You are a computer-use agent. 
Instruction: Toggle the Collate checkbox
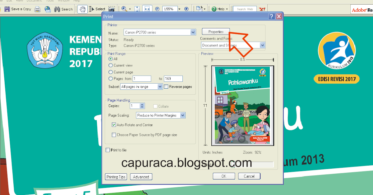[x=156, y=106]
